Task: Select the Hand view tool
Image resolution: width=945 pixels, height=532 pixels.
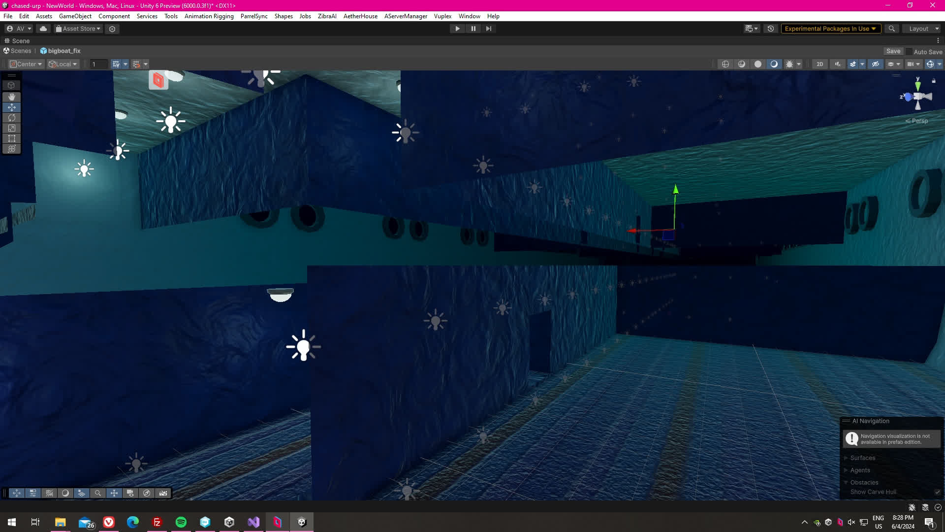Action: pyautogui.click(x=11, y=97)
